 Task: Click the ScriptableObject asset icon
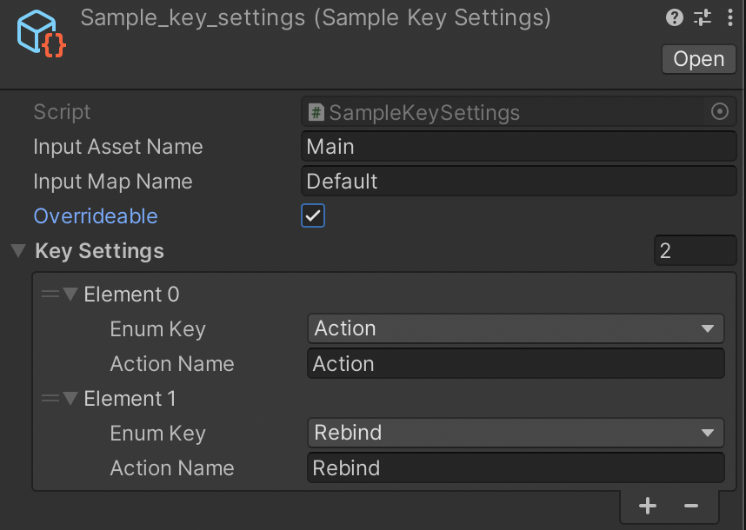coord(40,35)
